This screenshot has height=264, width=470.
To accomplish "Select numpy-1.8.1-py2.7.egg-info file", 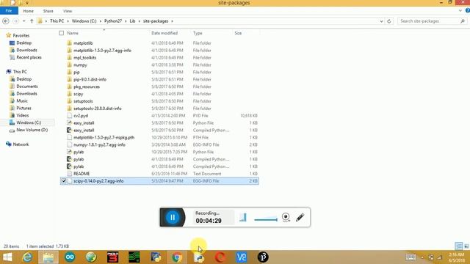I will [99, 144].
